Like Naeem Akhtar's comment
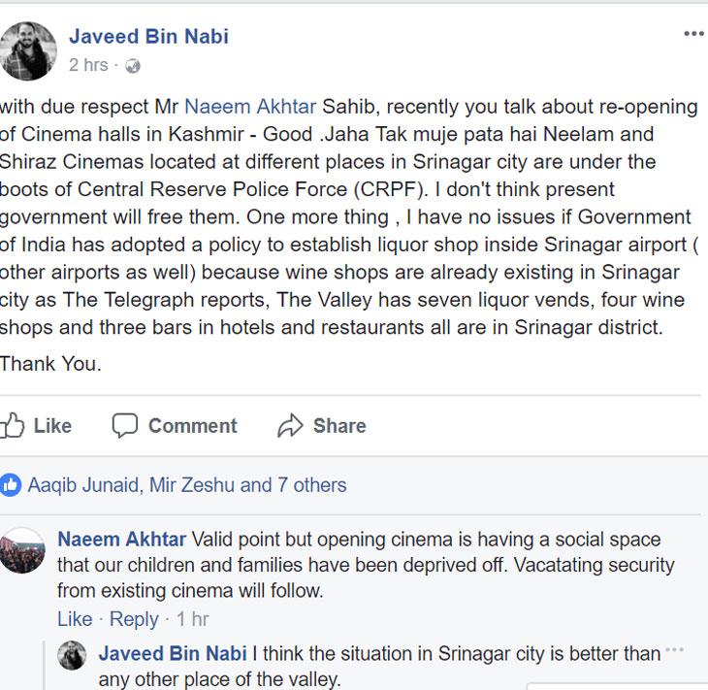This screenshot has width=708, height=690. (x=75, y=618)
